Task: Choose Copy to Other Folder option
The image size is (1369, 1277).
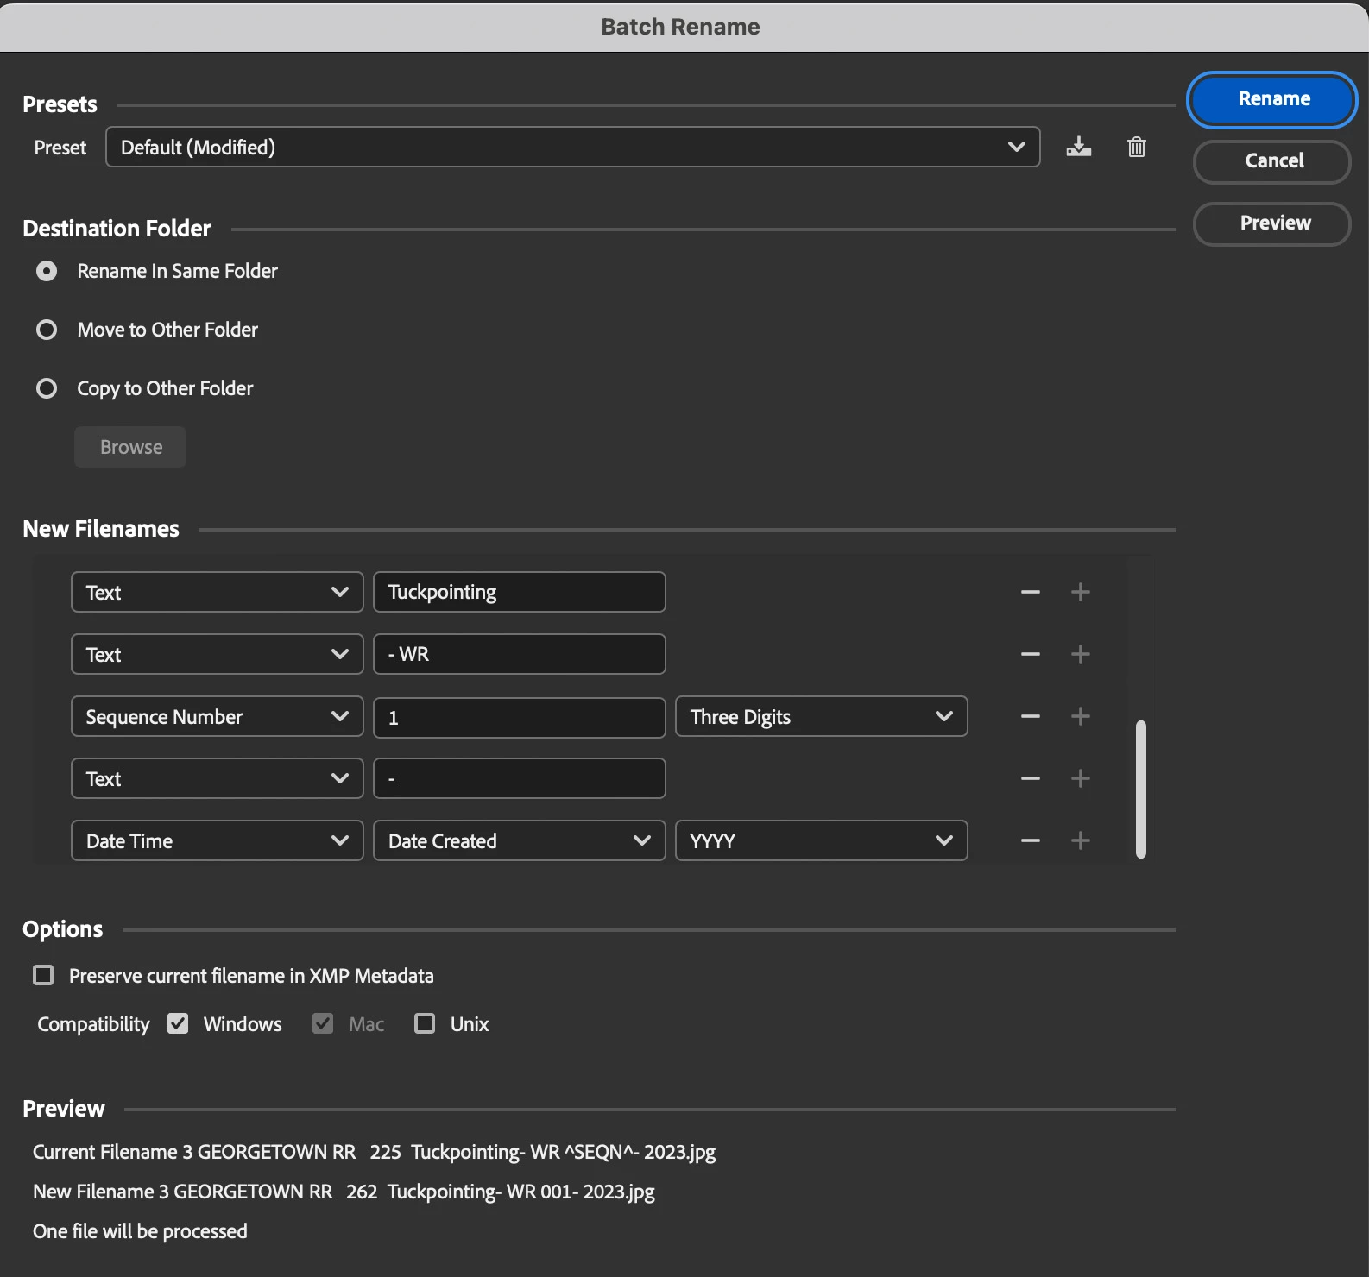Action: 47,388
